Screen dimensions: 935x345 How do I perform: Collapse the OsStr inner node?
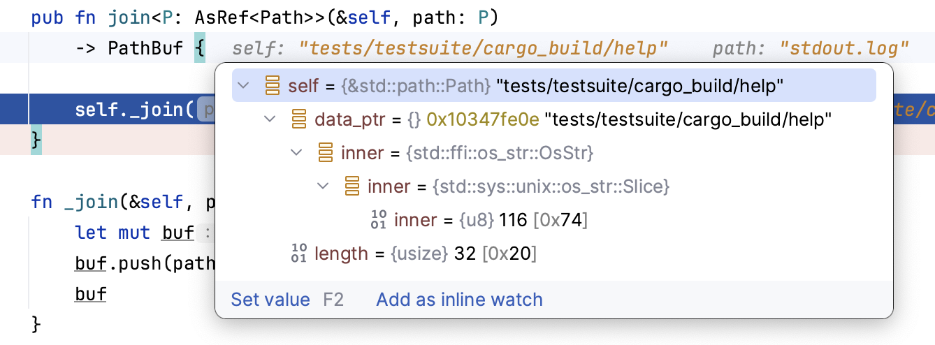point(296,153)
